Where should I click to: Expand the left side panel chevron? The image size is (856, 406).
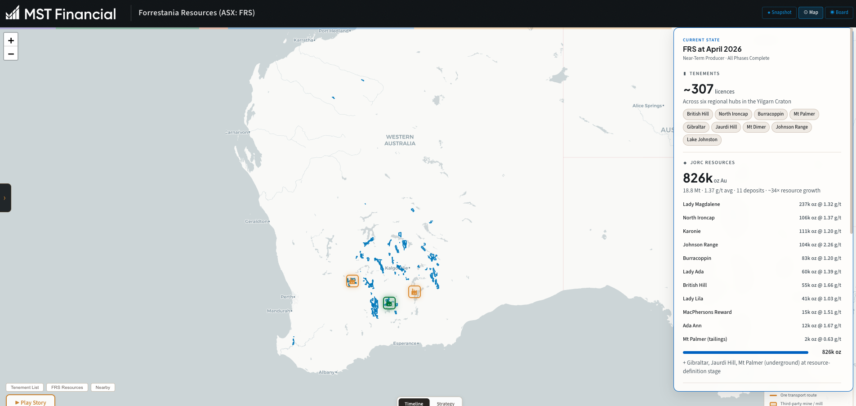5,198
